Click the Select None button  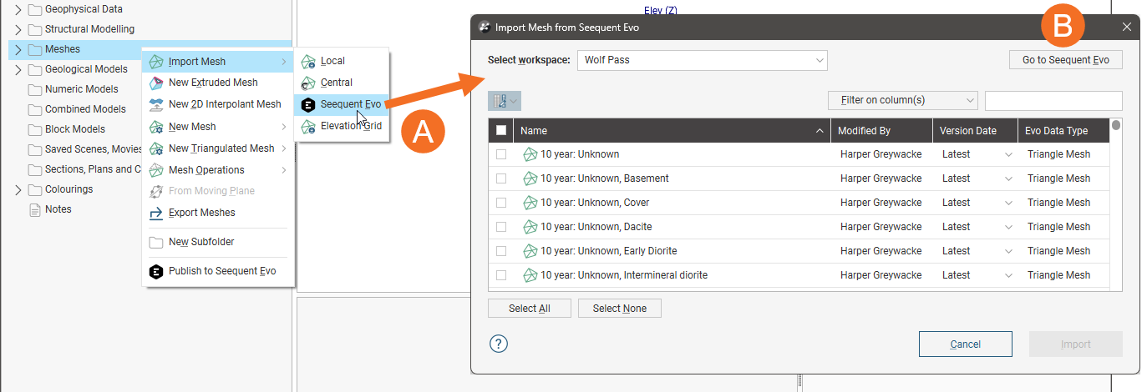point(620,309)
